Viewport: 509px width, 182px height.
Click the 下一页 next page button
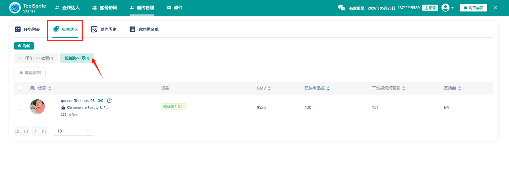[40, 131]
